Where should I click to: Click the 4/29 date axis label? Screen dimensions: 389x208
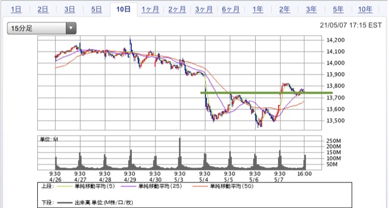click(x=130, y=179)
